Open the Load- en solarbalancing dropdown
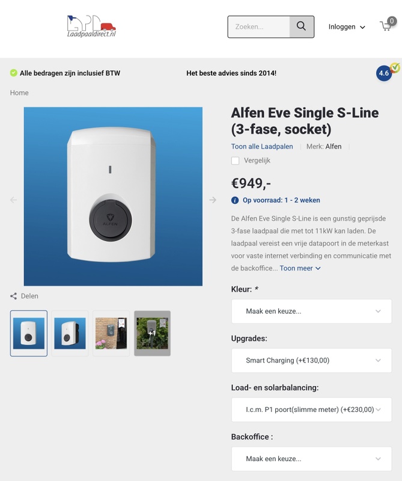This screenshot has height=481, width=402. (311, 409)
